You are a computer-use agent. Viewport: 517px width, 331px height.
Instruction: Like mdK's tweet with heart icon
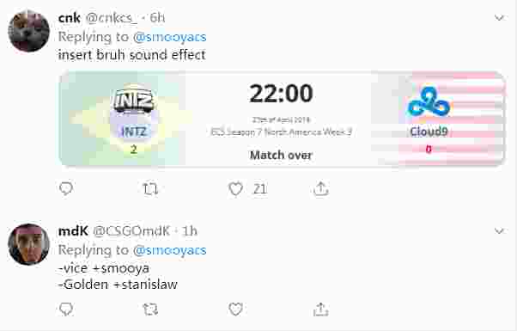(x=236, y=310)
